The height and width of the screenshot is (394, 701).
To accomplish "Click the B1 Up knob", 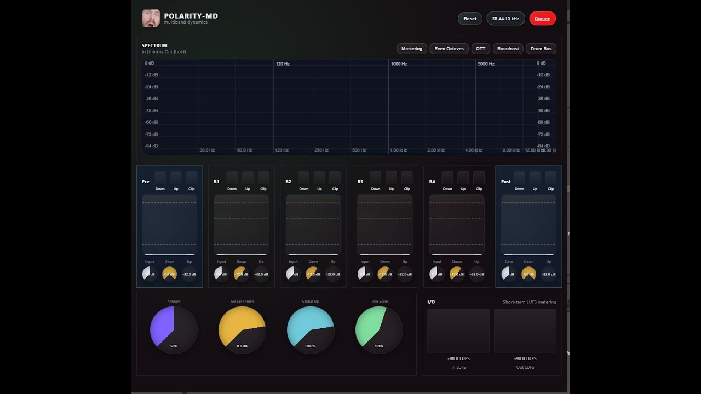I will click(261, 274).
